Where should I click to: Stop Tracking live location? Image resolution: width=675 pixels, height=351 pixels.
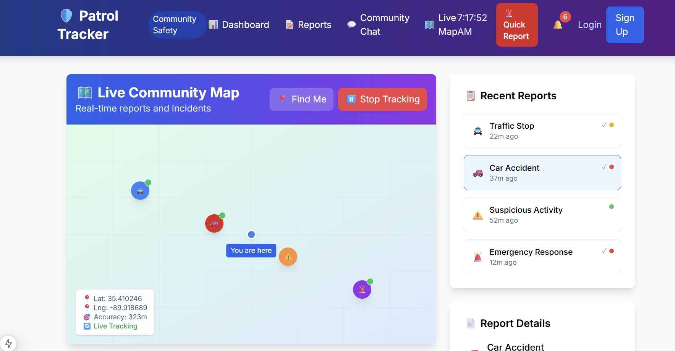pyautogui.click(x=382, y=99)
